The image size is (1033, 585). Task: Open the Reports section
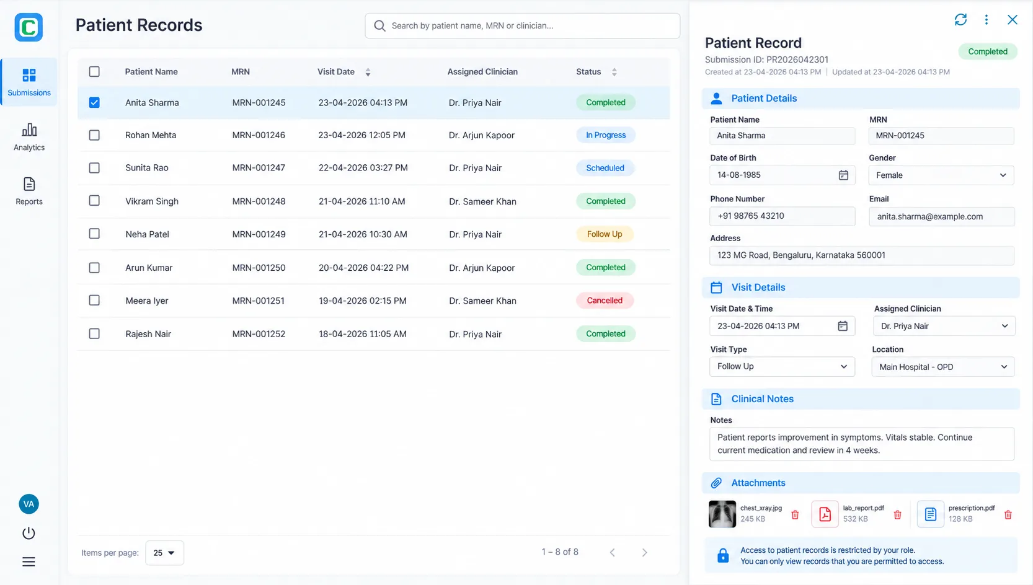[x=29, y=191]
